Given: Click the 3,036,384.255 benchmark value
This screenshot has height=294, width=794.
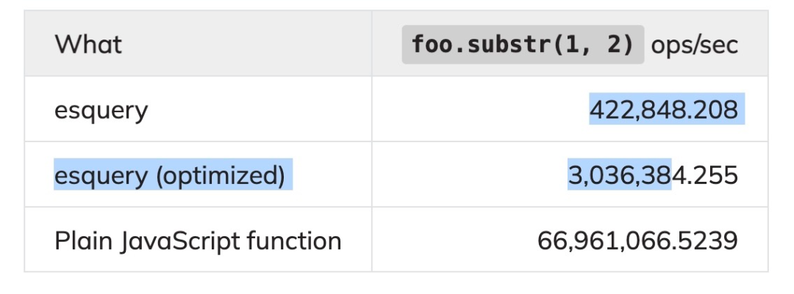Looking at the screenshot, I should point(653,175).
